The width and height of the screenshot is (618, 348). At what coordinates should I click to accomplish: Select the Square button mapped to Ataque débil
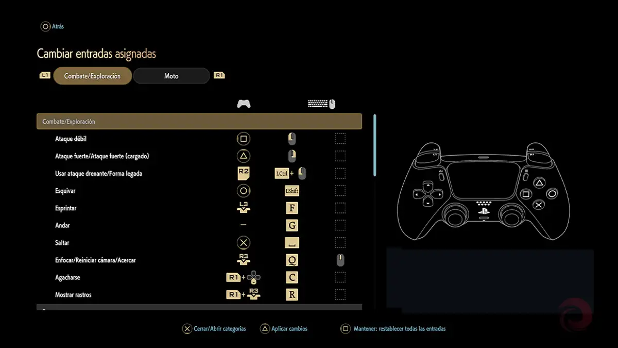point(243,138)
